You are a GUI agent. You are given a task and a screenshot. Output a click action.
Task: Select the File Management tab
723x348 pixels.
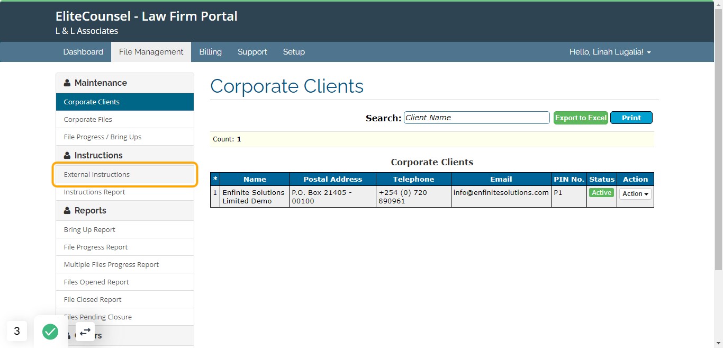point(151,52)
